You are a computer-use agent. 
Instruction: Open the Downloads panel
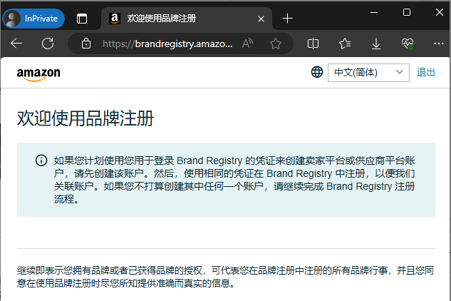point(376,44)
